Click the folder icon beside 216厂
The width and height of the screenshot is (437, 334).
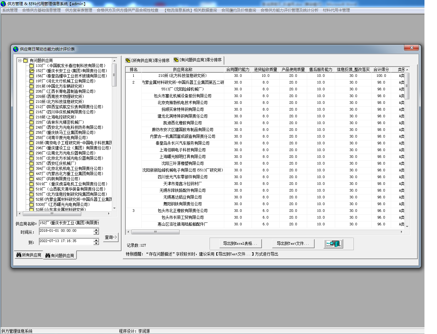click(x=31, y=112)
